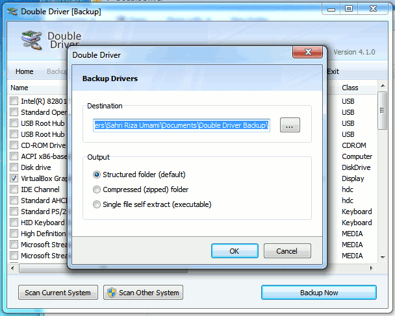395x316 pixels.
Task: Open the Home menu
Action: (x=25, y=71)
